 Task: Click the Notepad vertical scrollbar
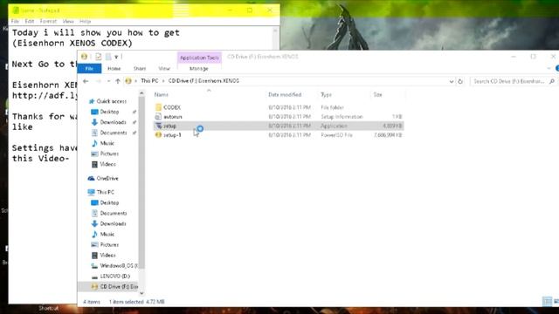click(275, 38)
